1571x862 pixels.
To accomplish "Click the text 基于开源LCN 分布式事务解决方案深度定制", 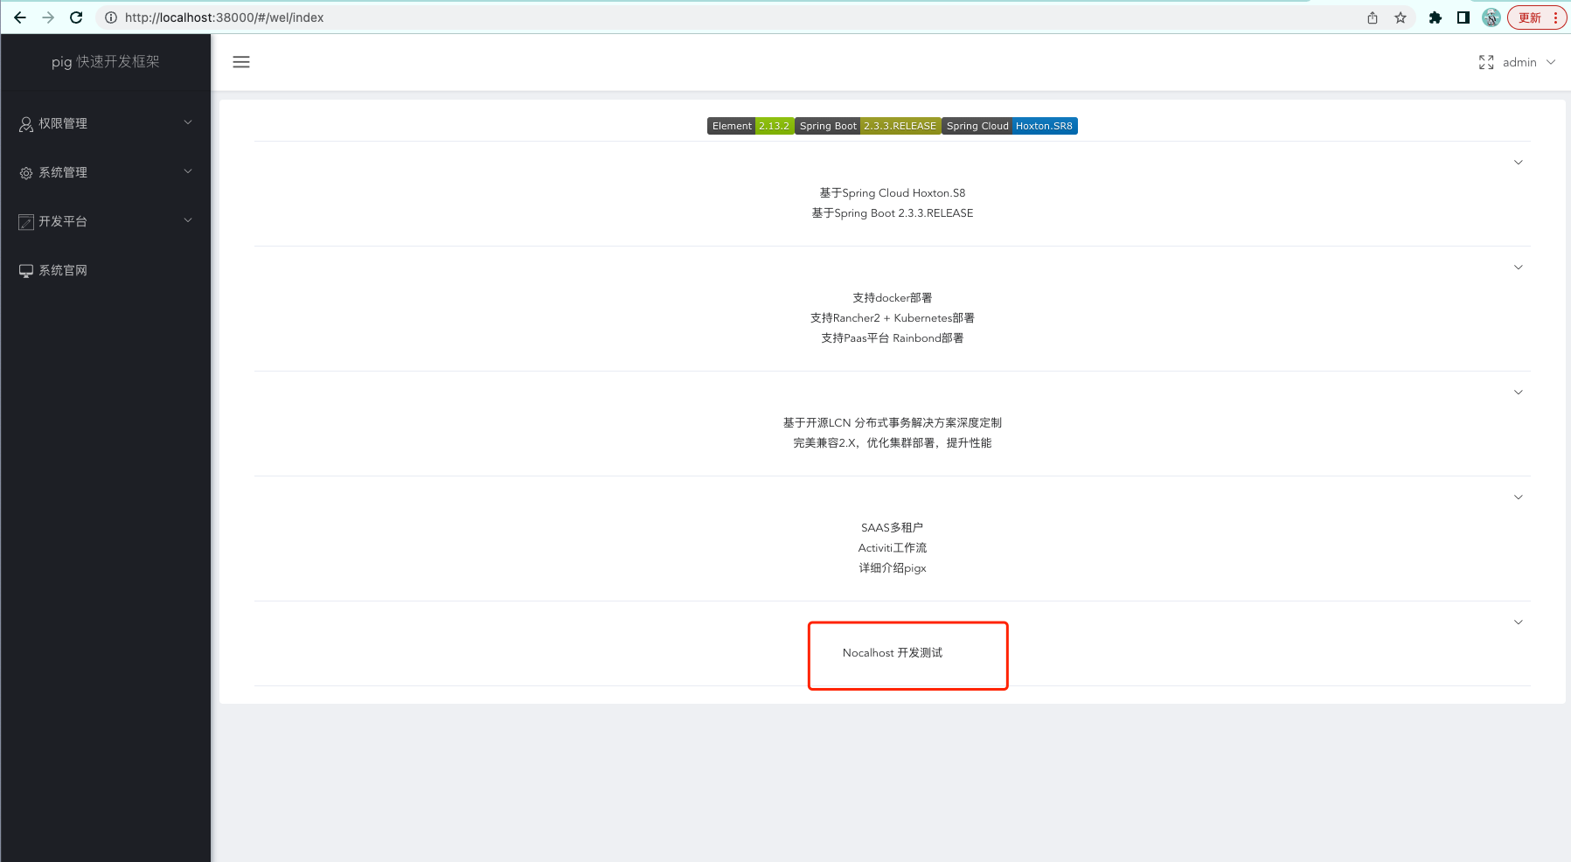I will pyautogui.click(x=893, y=423).
